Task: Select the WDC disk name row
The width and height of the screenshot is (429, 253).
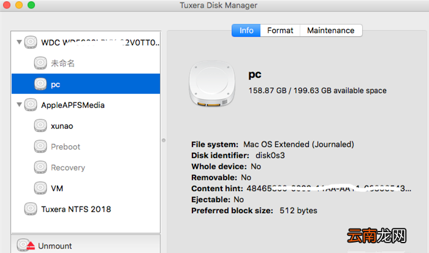Action: [x=86, y=42]
